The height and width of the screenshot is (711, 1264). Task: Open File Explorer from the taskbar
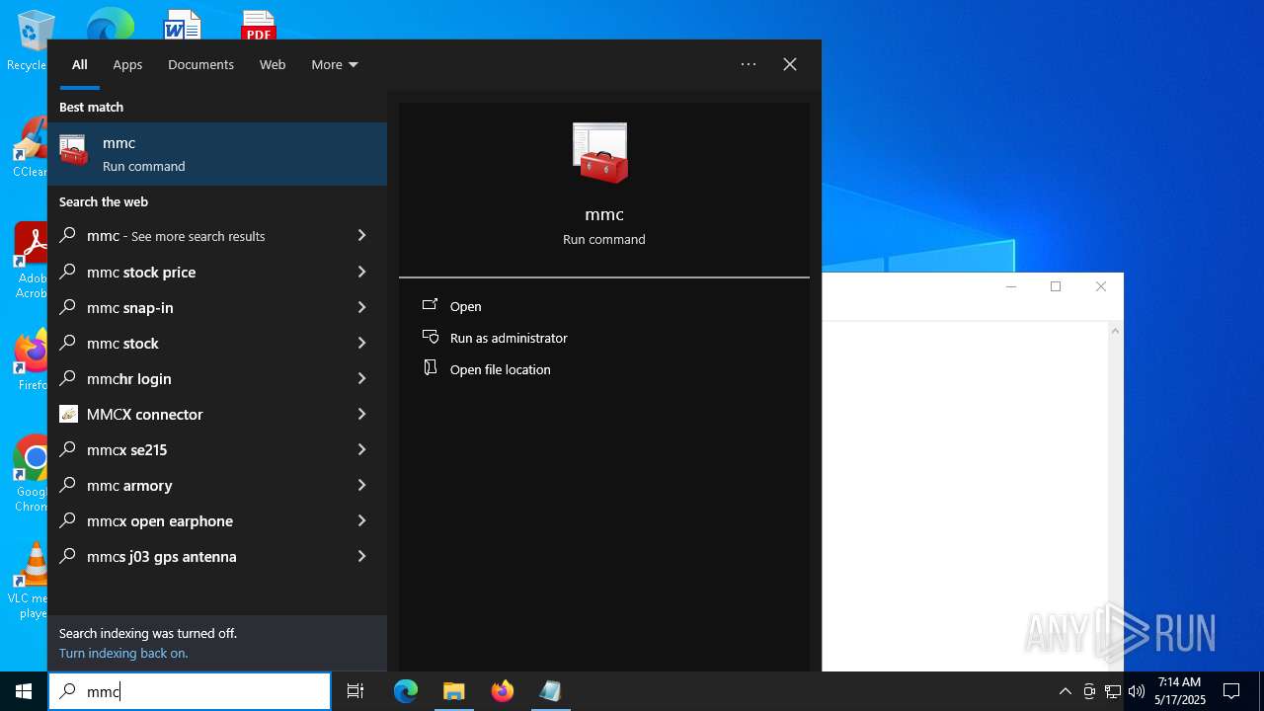click(x=453, y=691)
